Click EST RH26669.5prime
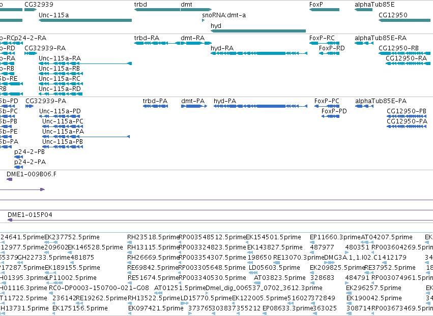 [x=154, y=258]
